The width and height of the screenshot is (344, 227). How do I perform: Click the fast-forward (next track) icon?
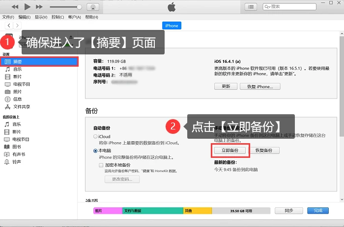(39, 7)
